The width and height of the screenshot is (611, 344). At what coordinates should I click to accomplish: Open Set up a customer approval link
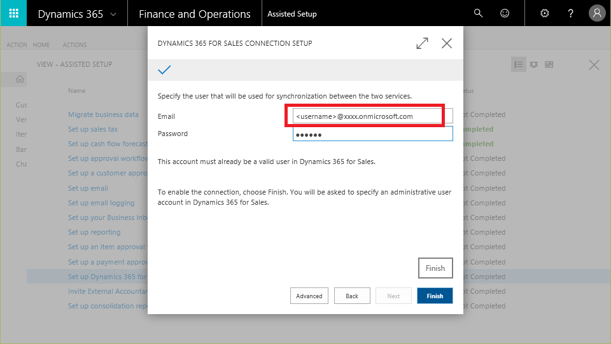pyautogui.click(x=108, y=173)
